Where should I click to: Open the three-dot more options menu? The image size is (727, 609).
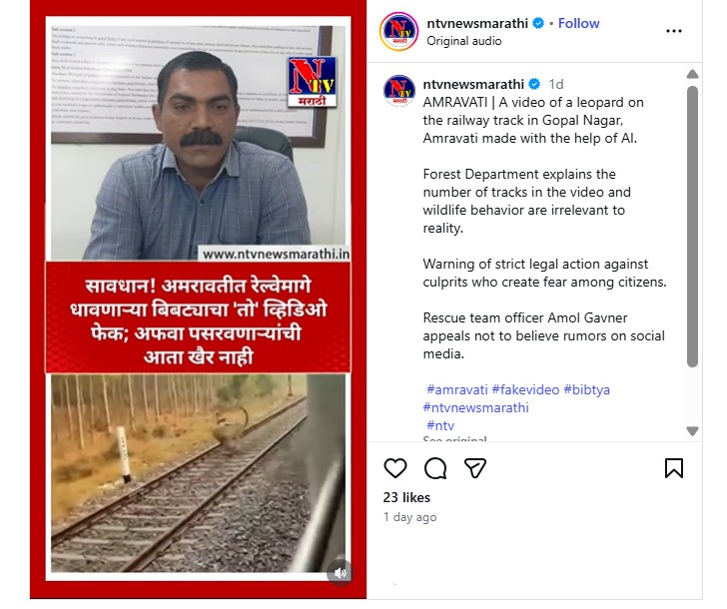pos(674,31)
